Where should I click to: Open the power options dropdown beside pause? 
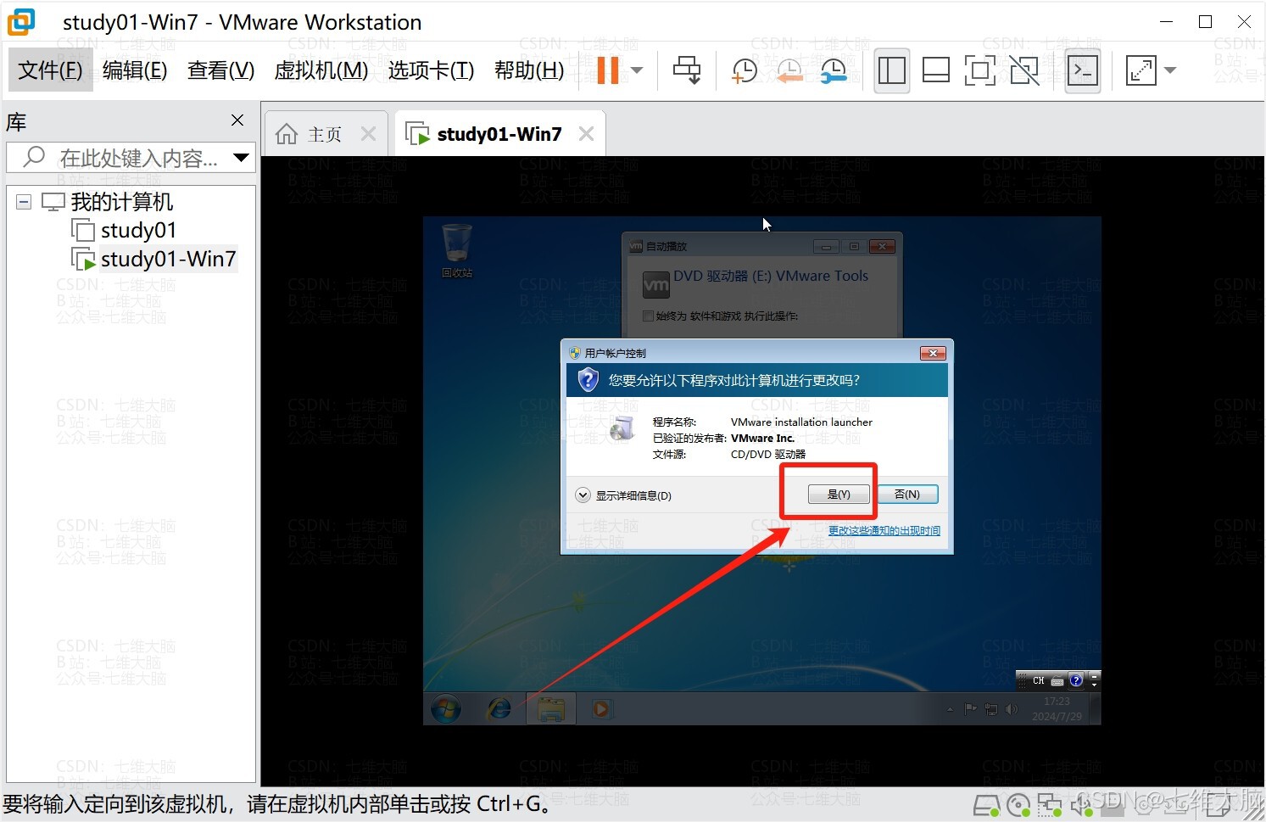637,70
